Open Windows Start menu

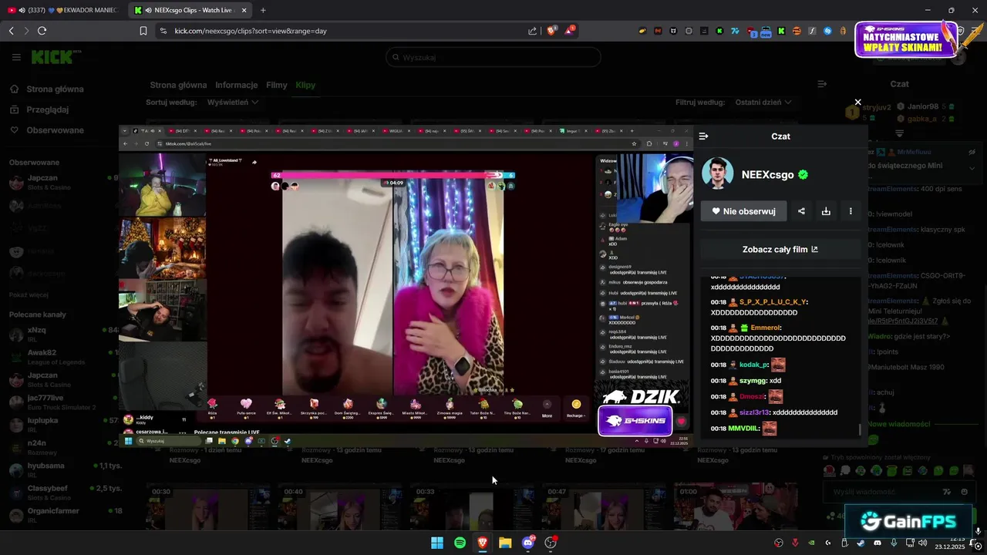click(x=436, y=543)
